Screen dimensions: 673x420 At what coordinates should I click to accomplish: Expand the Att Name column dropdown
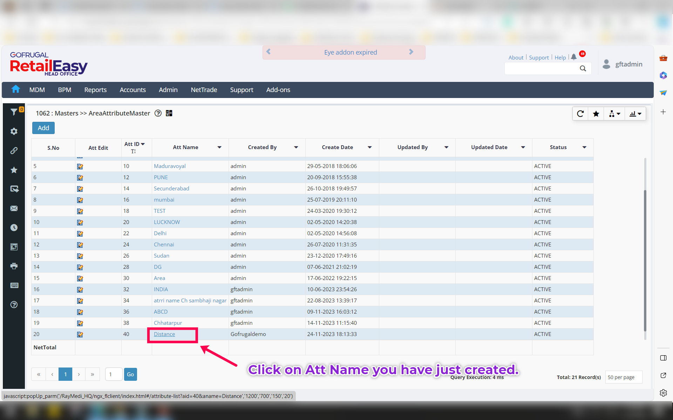click(219, 147)
